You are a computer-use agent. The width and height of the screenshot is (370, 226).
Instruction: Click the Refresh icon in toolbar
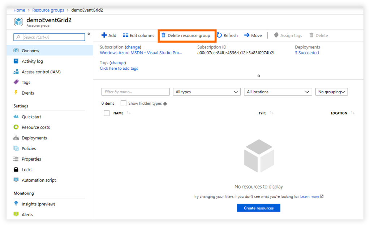coord(219,35)
